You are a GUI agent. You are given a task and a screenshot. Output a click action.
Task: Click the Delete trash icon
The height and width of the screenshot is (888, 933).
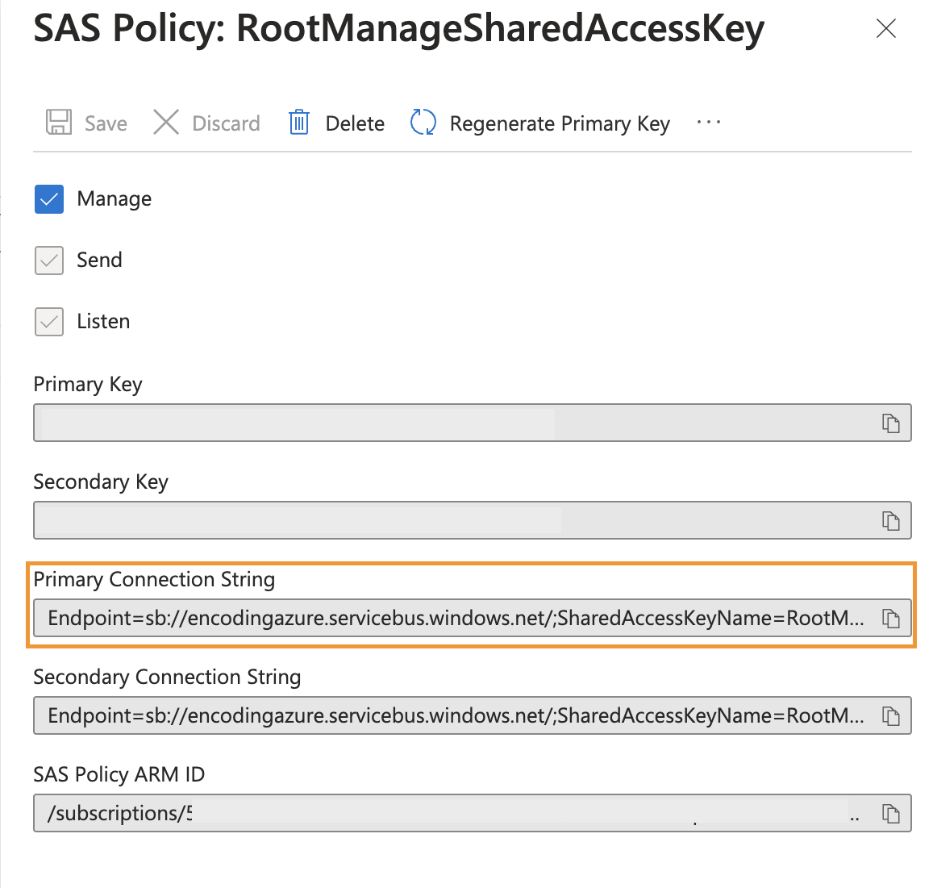(x=298, y=122)
